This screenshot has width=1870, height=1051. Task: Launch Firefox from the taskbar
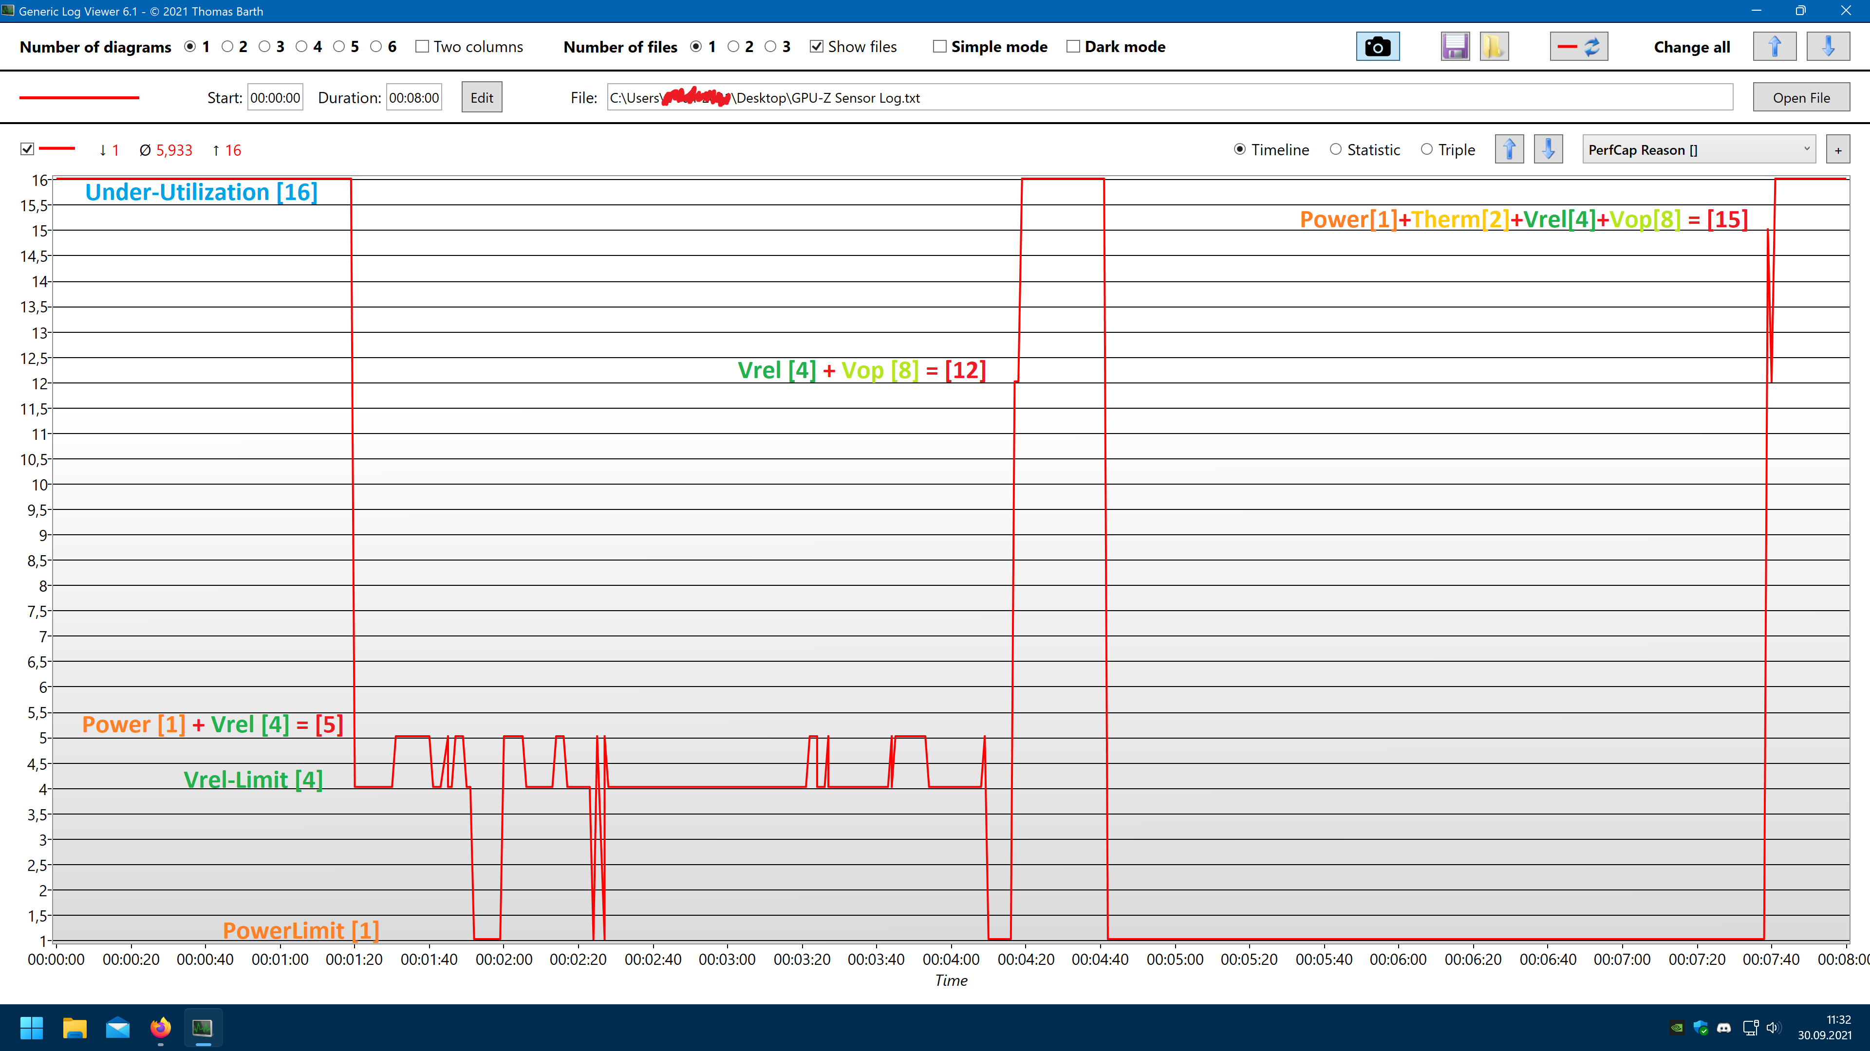click(160, 1027)
